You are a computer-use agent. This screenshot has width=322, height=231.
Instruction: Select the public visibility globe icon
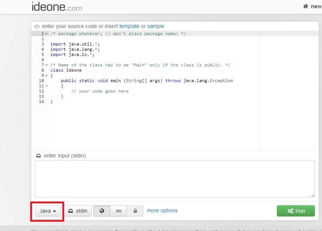[x=102, y=211]
